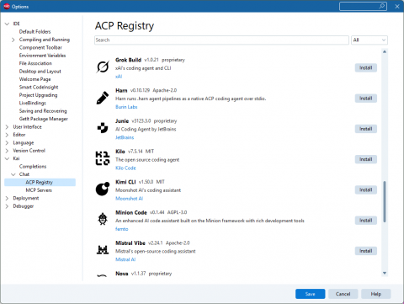Open Welcome Page options
The height and width of the screenshot is (304, 404).
point(35,79)
